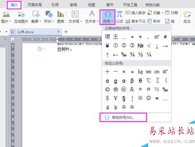
Task: Open the 引用 tab
Action: (55, 5)
